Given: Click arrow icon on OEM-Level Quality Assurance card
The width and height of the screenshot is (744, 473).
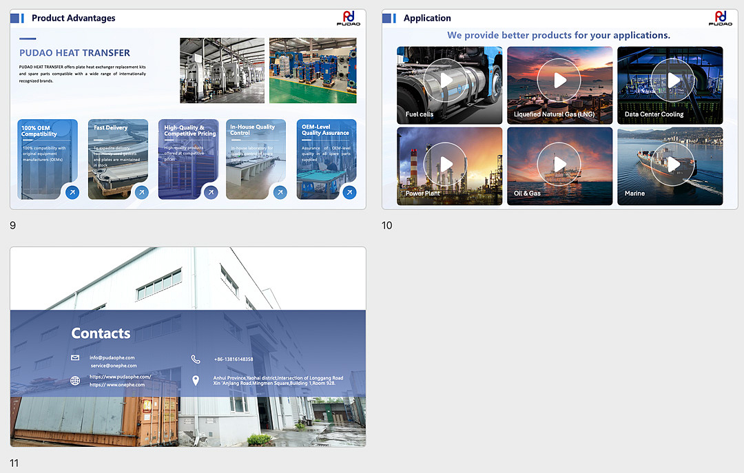Looking at the screenshot, I should coord(350,192).
